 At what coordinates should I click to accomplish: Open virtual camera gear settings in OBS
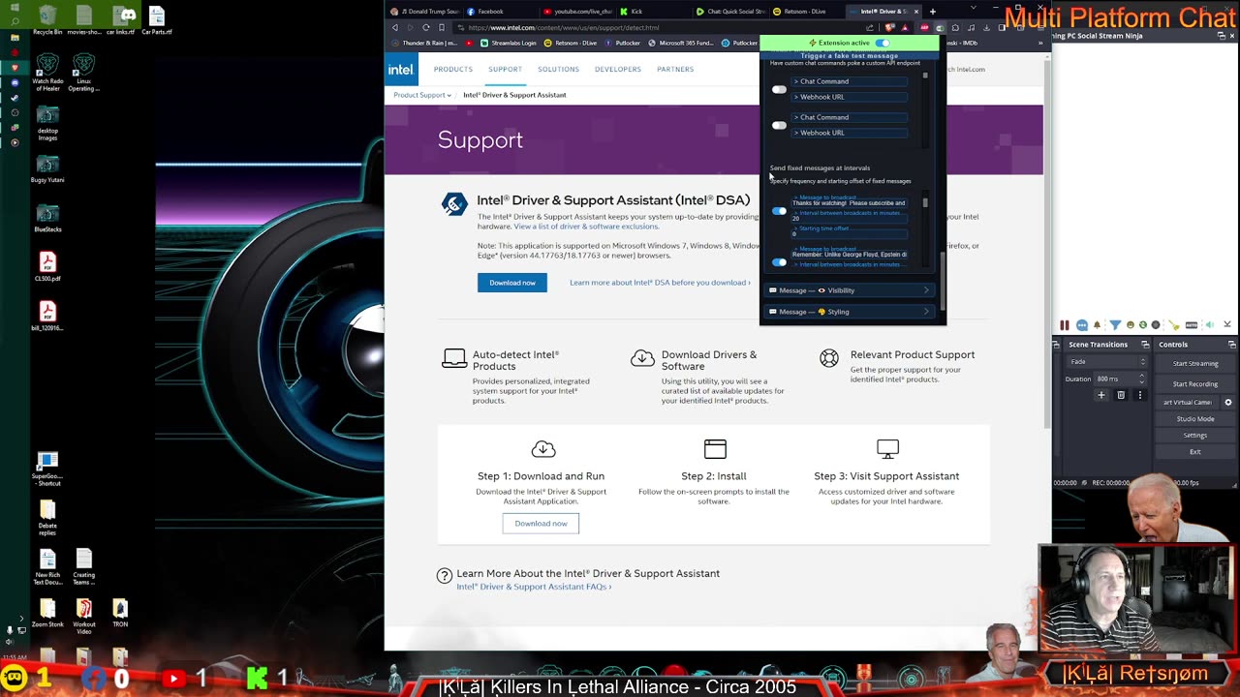[x=1228, y=402]
